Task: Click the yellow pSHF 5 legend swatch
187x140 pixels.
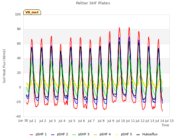Action: coord(117,135)
